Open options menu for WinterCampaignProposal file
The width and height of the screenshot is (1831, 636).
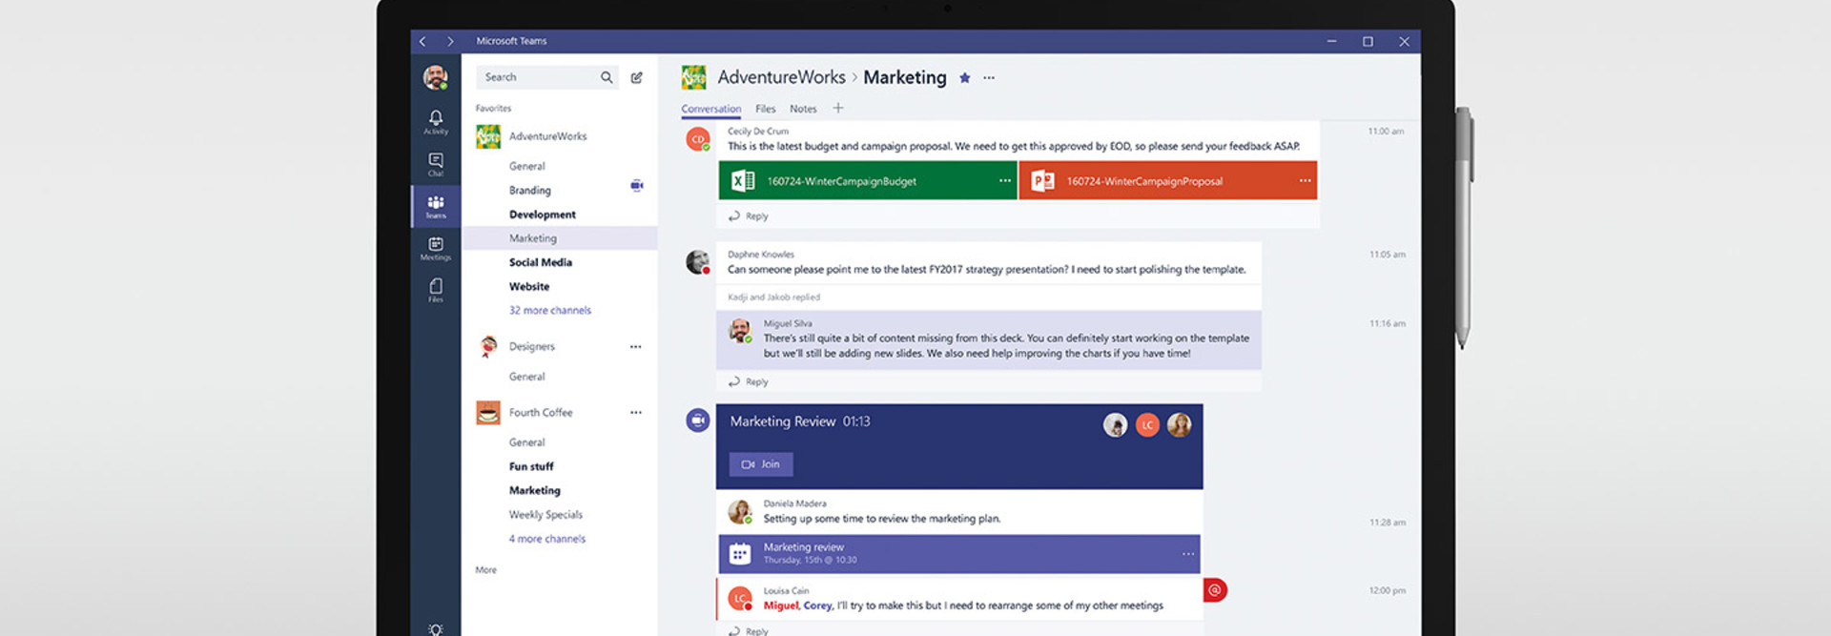1305,180
